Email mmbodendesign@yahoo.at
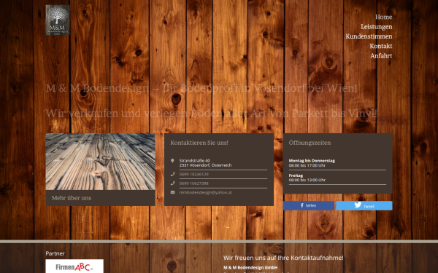The image size is (438, 273). click(x=206, y=192)
